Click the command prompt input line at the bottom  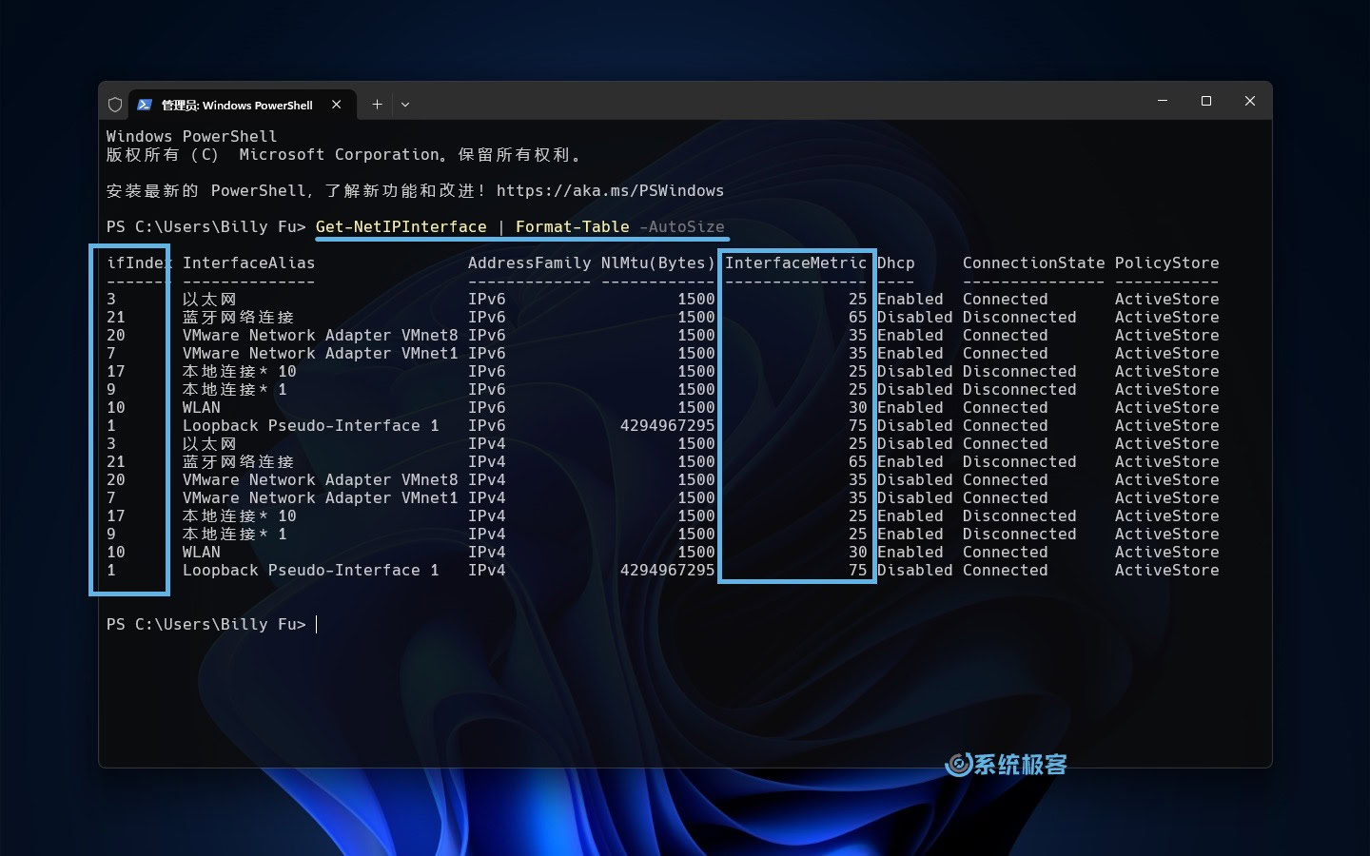pyautogui.click(x=211, y=624)
